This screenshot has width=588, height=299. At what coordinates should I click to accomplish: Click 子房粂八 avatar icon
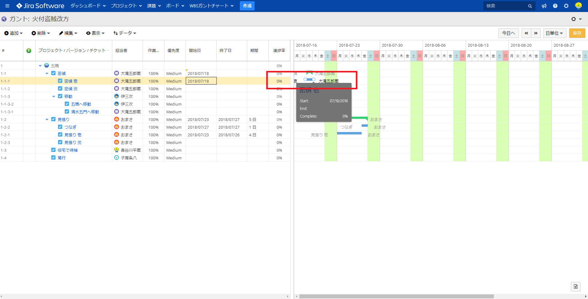click(117, 157)
